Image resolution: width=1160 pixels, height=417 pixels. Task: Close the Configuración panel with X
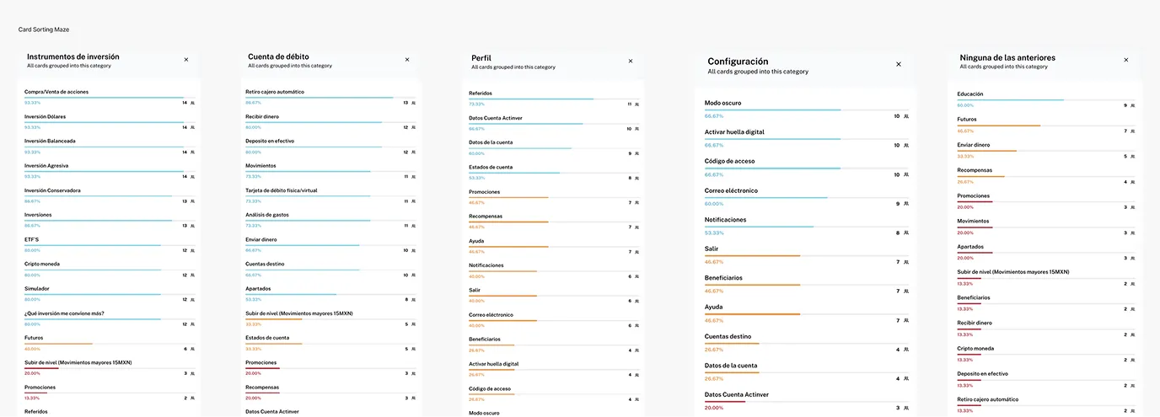coord(898,64)
